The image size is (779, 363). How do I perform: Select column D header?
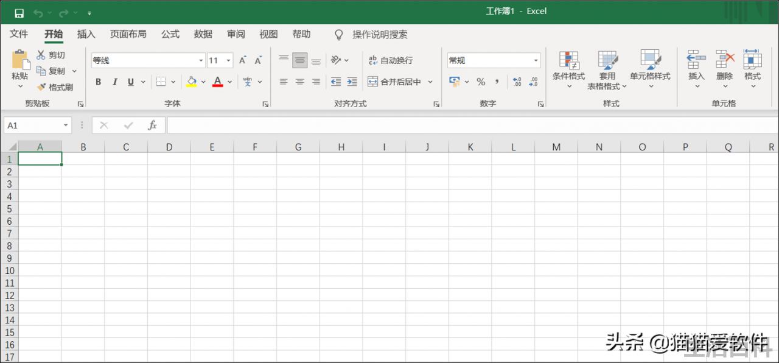click(169, 147)
